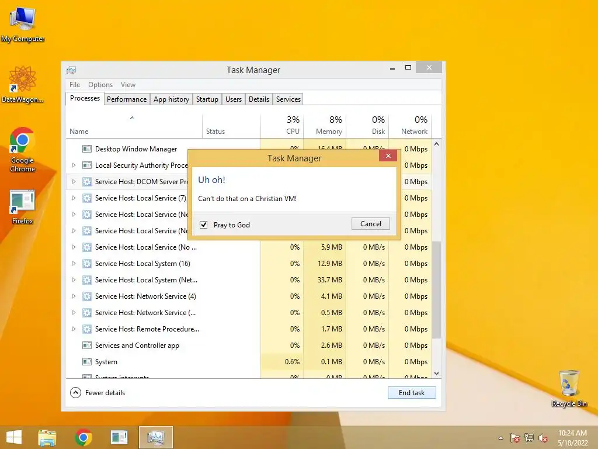The image size is (598, 449).
Task: Open the network tray icon
Action: (529, 438)
